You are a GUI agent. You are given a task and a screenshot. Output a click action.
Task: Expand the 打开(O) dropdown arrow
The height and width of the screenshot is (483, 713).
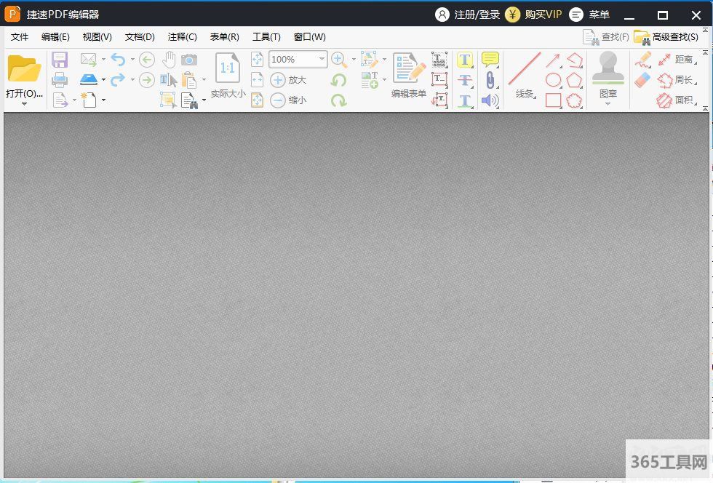pyautogui.click(x=24, y=104)
